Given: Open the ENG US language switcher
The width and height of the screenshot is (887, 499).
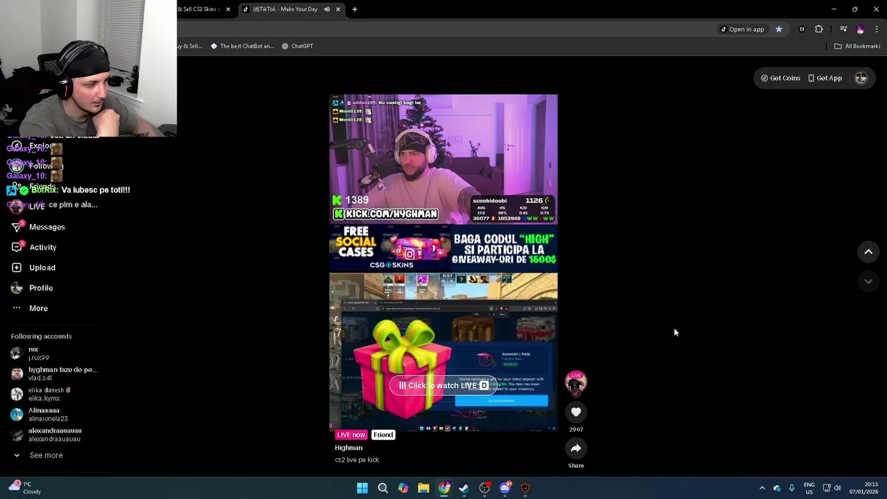Looking at the screenshot, I should point(809,488).
